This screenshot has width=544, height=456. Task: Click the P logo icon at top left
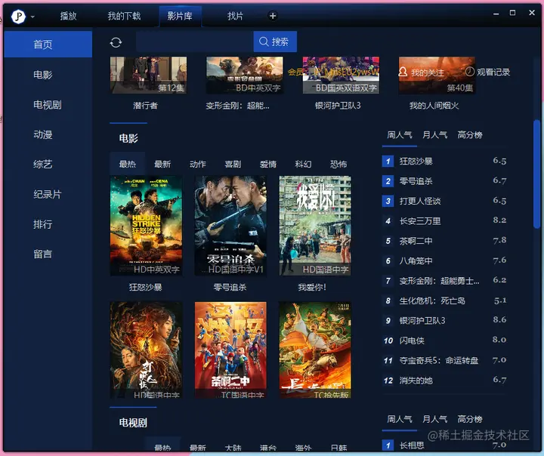point(18,16)
